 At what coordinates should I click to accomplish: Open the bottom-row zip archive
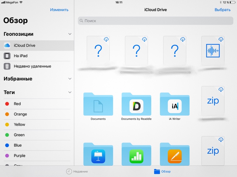point(213,151)
